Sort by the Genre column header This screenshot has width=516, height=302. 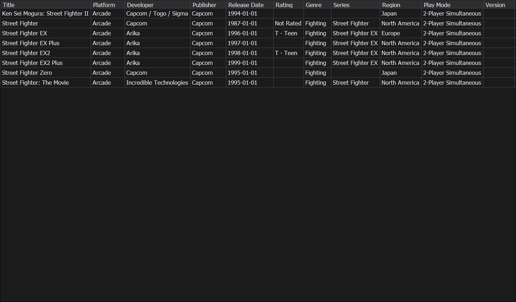317,5
